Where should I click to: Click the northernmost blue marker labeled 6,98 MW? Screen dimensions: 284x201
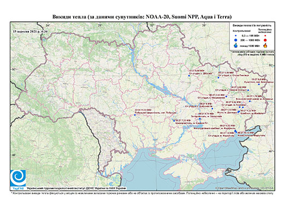189,76
